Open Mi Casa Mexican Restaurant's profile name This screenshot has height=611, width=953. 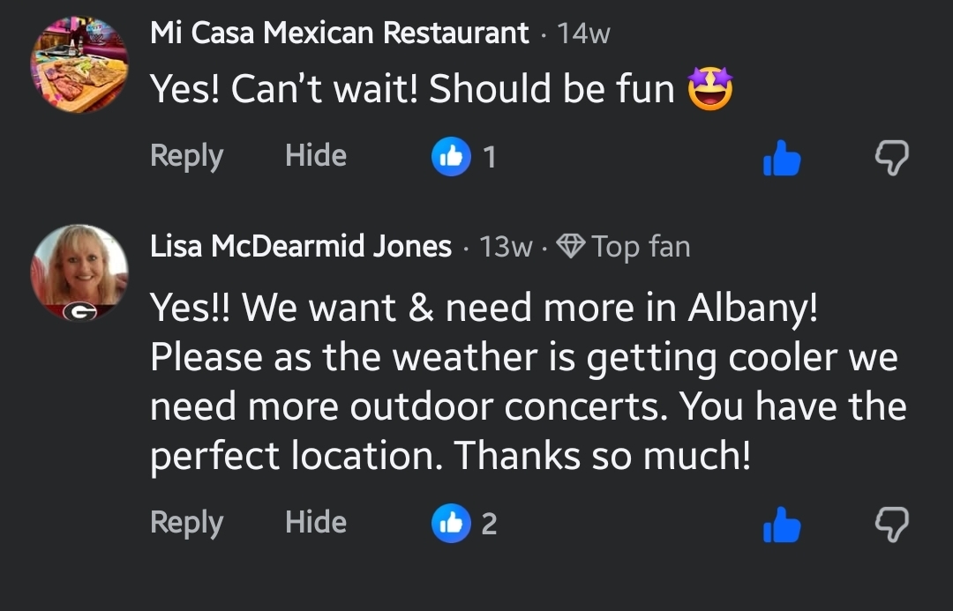340,34
